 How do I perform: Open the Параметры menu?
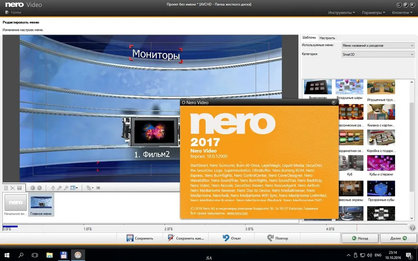coord(373,13)
